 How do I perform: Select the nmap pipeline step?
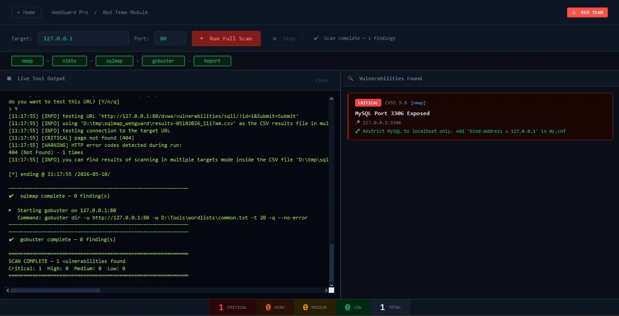[28, 61]
